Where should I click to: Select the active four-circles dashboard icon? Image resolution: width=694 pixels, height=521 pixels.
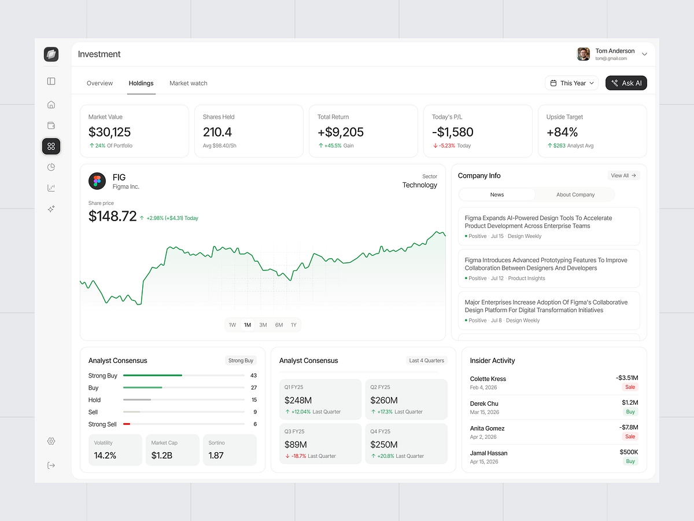click(x=51, y=146)
